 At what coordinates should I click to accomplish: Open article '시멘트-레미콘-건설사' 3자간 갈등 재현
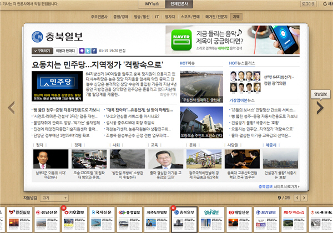point(65,116)
